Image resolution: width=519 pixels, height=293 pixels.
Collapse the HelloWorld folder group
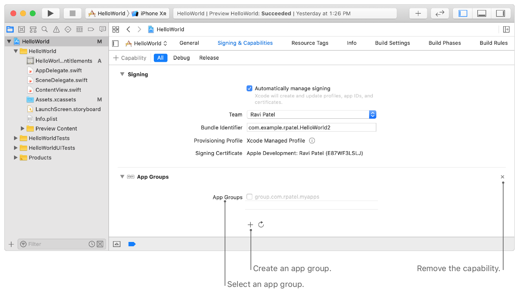point(15,51)
